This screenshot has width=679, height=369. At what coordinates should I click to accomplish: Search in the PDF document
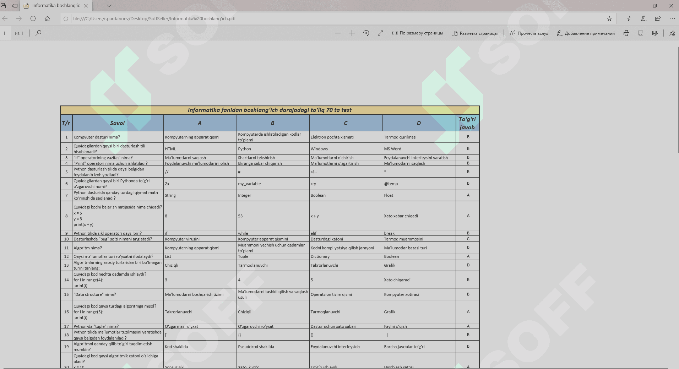39,33
